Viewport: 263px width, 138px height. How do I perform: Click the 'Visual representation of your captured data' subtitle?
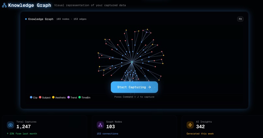pos(90,5)
